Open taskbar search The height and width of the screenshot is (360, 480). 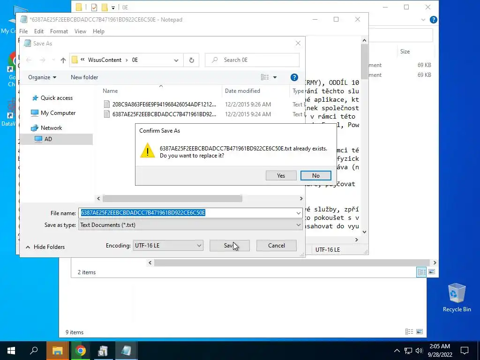pos(34,351)
